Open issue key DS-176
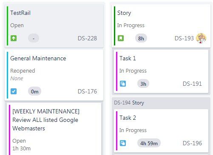The width and height of the screenshot is (213, 155). point(87,91)
